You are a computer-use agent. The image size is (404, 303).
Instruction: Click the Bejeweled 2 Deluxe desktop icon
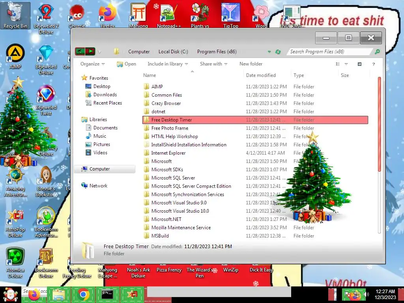pos(46,19)
